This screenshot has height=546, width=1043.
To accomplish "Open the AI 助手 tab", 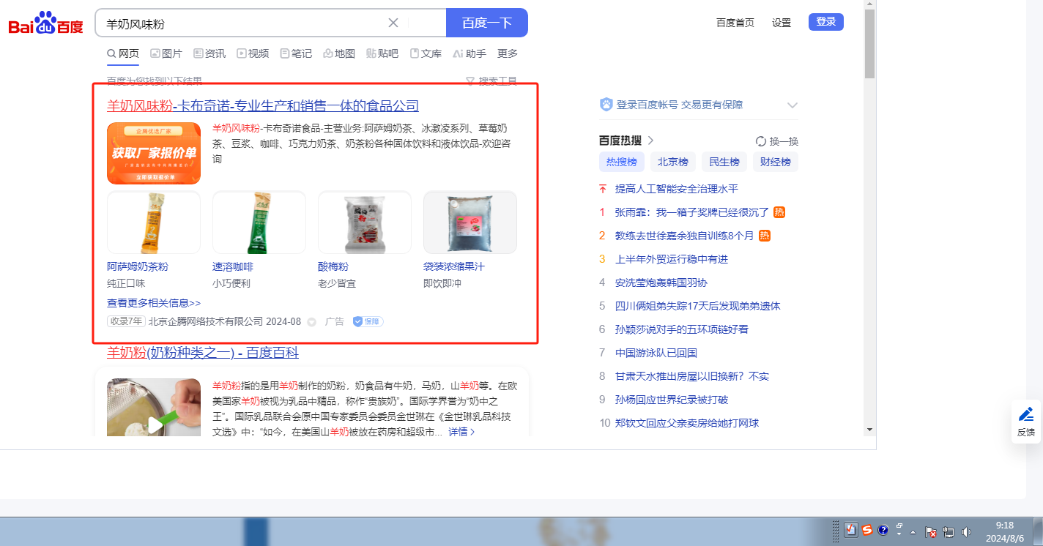I will coord(469,53).
